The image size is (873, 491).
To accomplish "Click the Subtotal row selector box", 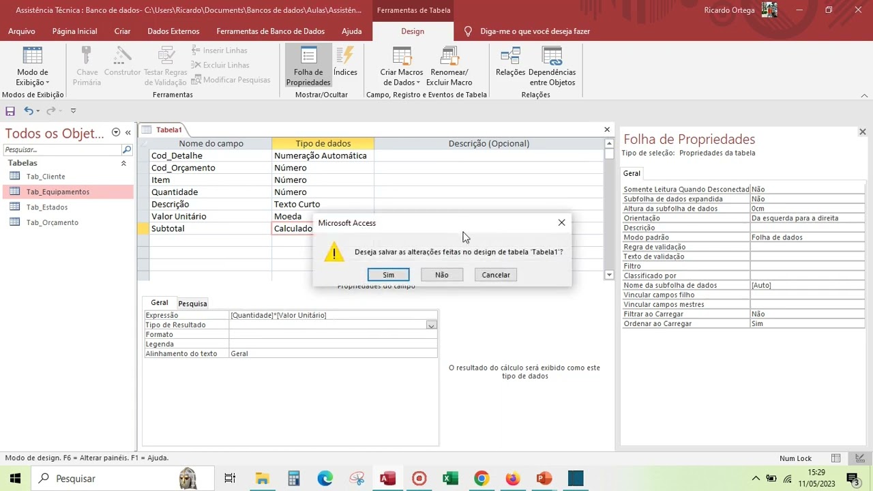I will click(x=143, y=229).
